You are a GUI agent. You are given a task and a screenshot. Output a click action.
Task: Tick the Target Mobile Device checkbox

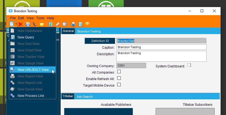[x=119, y=85]
